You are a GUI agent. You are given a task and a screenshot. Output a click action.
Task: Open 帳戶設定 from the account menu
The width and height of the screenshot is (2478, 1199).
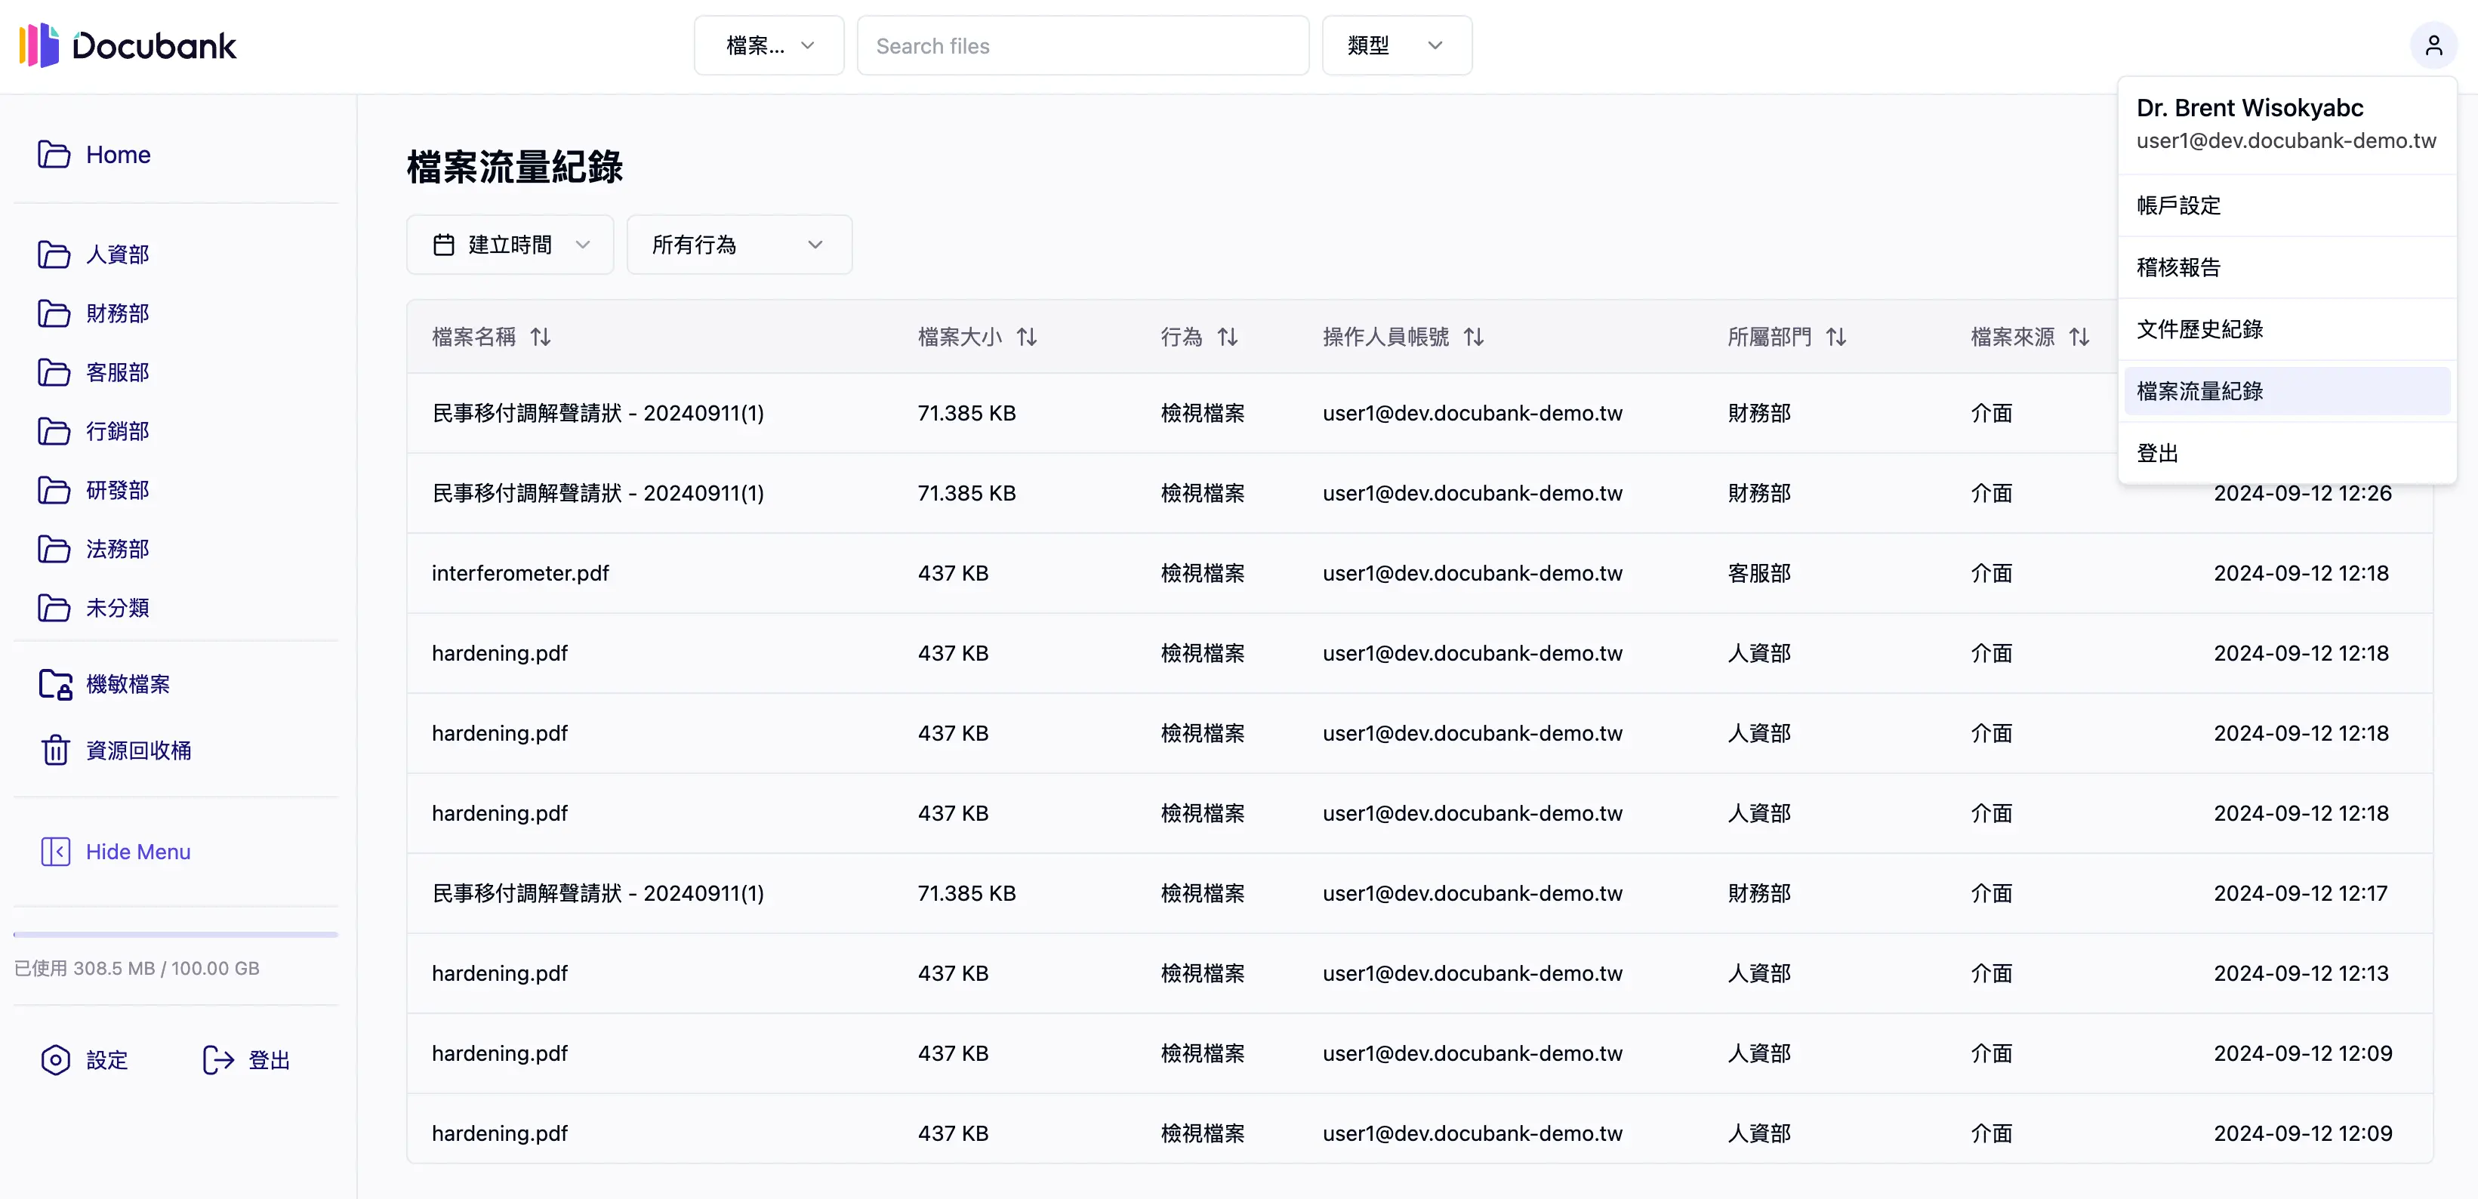click(x=2179, y=205)
